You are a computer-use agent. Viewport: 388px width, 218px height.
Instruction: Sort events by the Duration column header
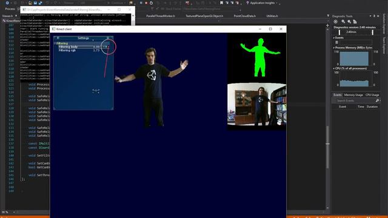coord(372,107)
